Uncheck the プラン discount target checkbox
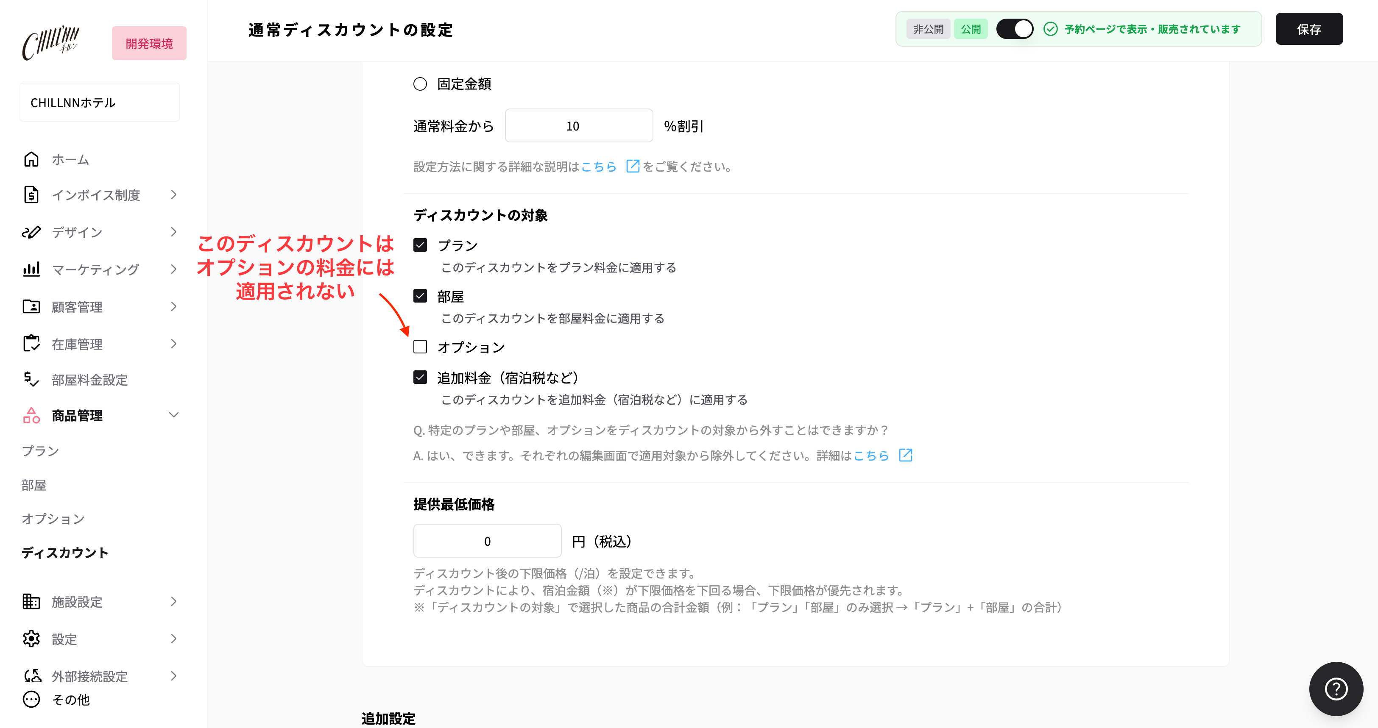The width and height of the screenshot is (1378, 728). tap(420, 245)
